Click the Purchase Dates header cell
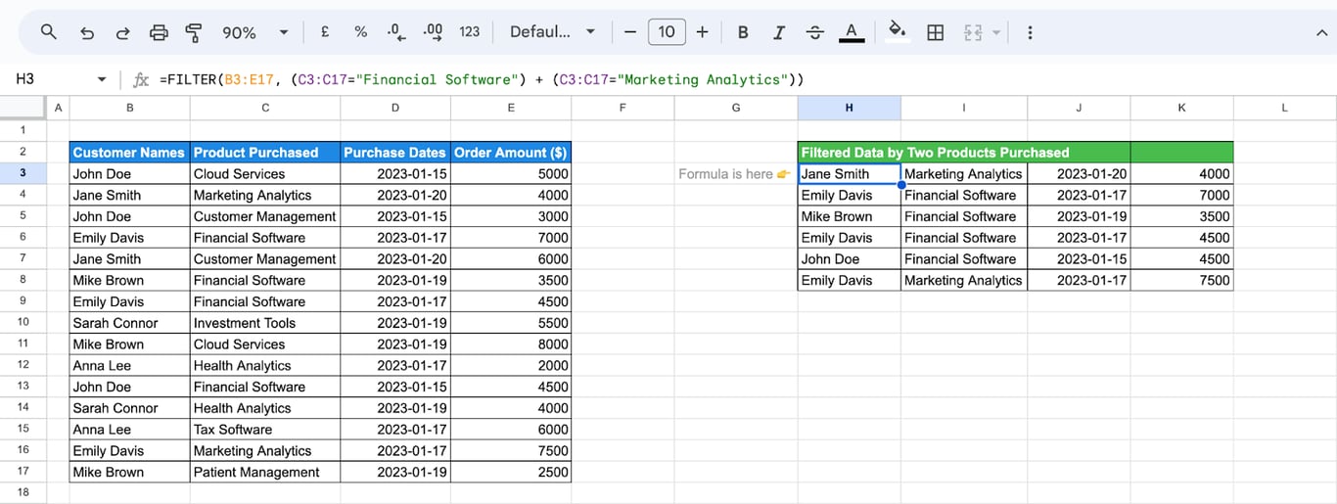Image resolution: width=1337 pixels, height=504 pixels. pyautogui.click(x=395, y=152)
